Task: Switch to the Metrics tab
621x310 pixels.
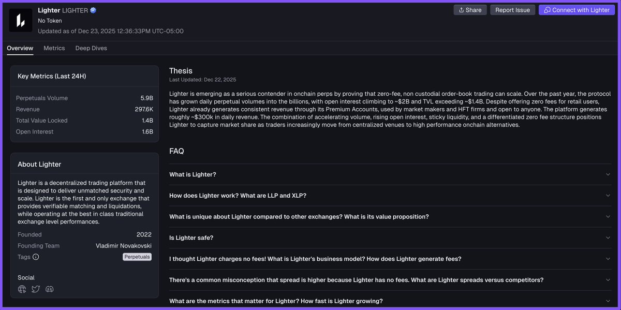Action: click(x=54, y=48)
